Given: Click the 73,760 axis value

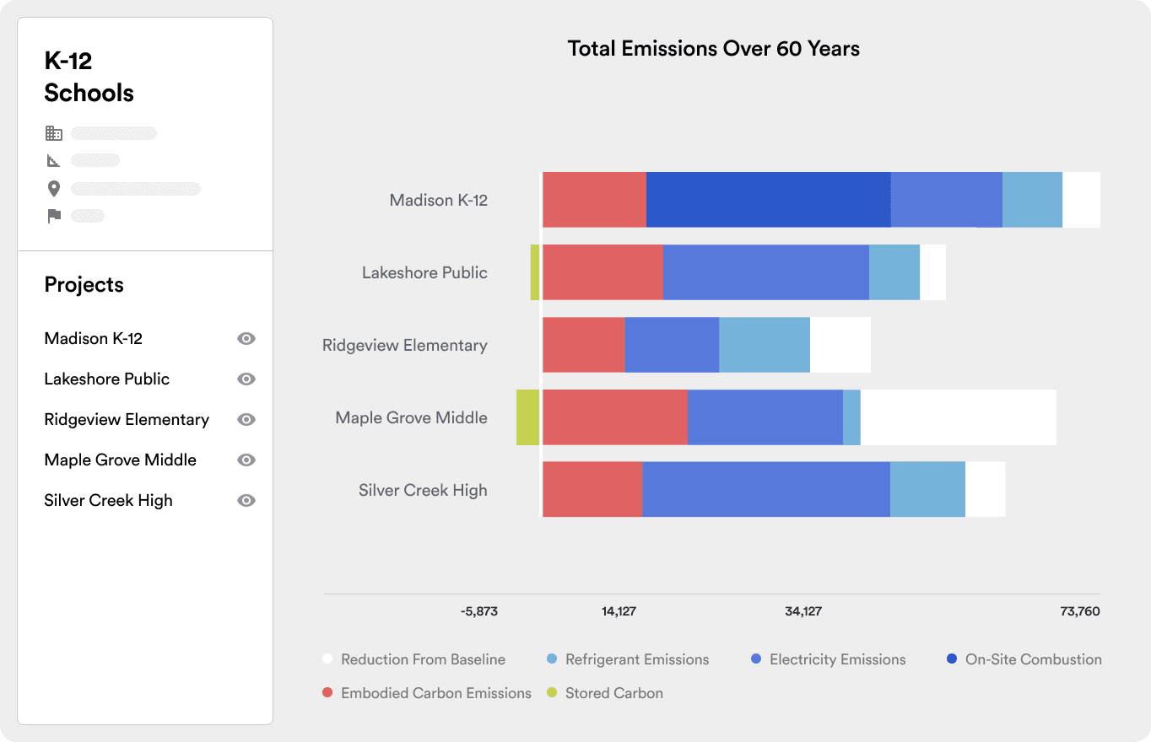Looking at the screenshot, I should click(1080, 611).
